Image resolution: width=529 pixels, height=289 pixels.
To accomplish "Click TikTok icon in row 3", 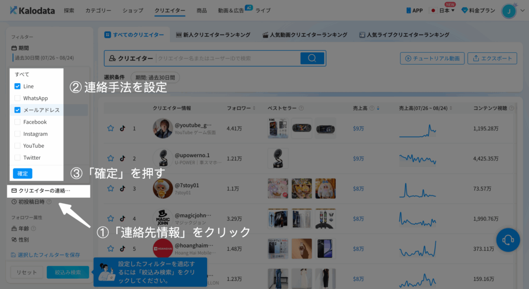I will 122,188.
